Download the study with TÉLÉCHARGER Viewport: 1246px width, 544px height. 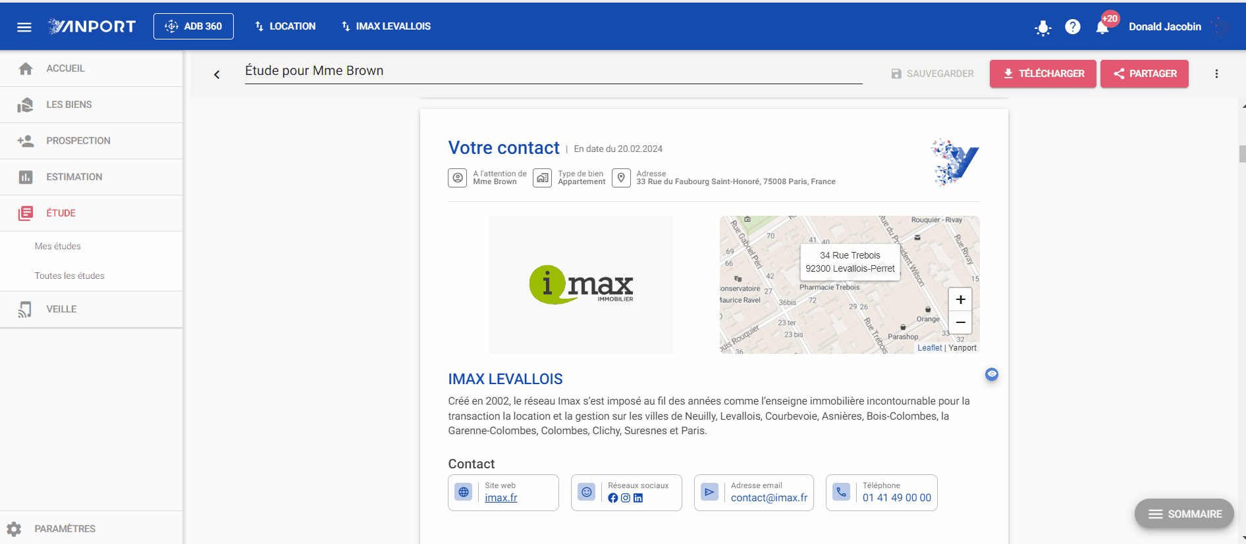pyautogui.click(x=1043, y=74)
